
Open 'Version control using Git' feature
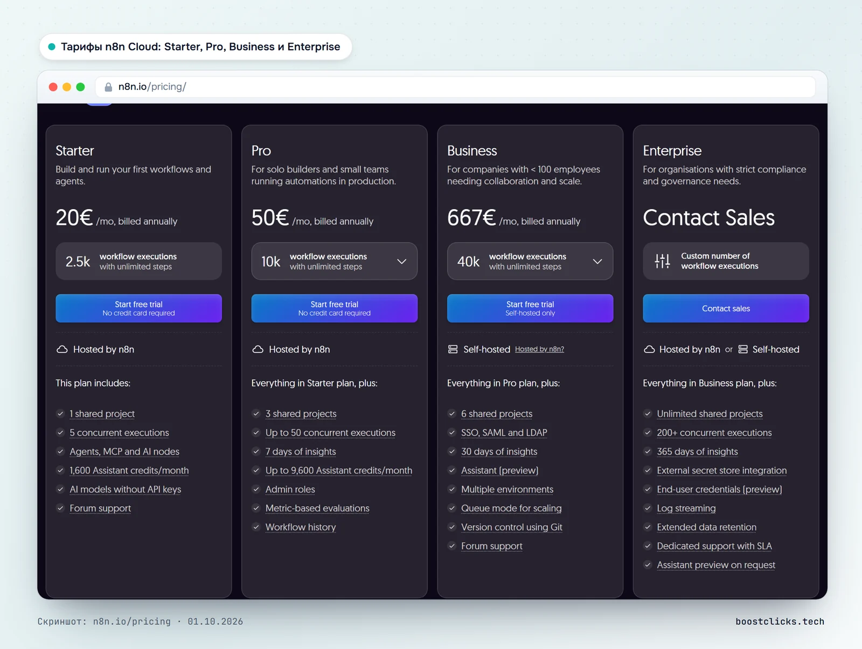[x=512, y=527]
